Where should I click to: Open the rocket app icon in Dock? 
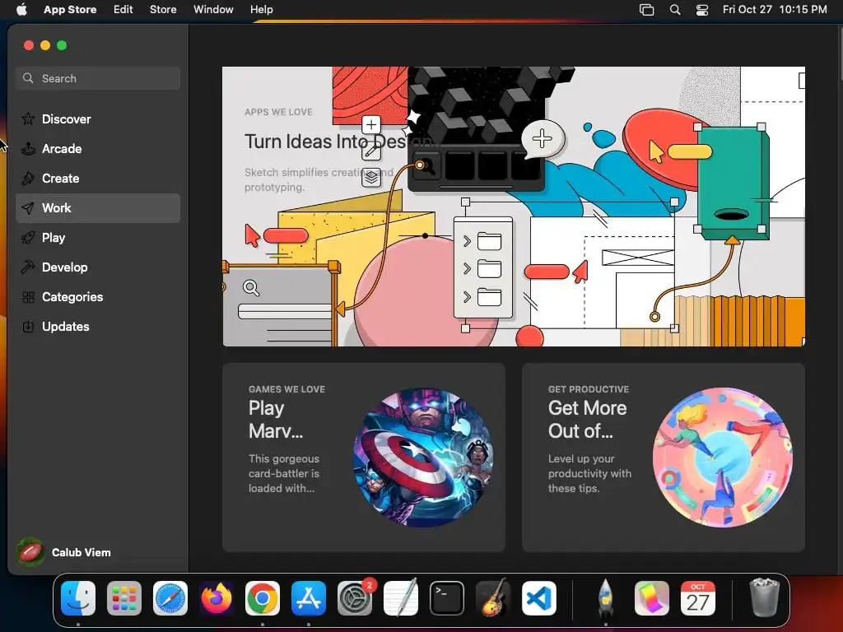pos(605,598)
